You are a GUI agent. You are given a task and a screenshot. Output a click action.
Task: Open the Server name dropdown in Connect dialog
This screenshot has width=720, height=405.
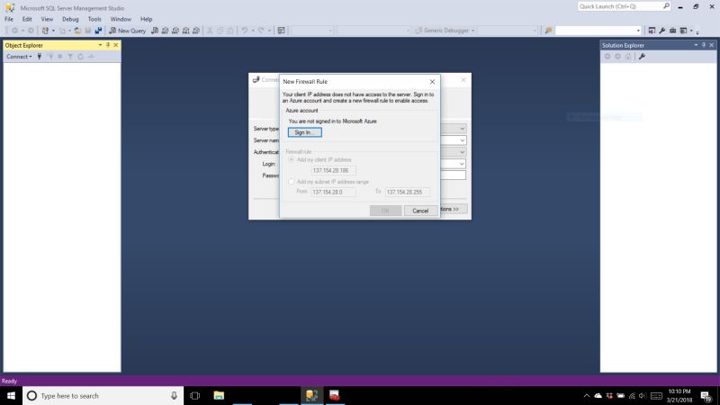point(462,140)
